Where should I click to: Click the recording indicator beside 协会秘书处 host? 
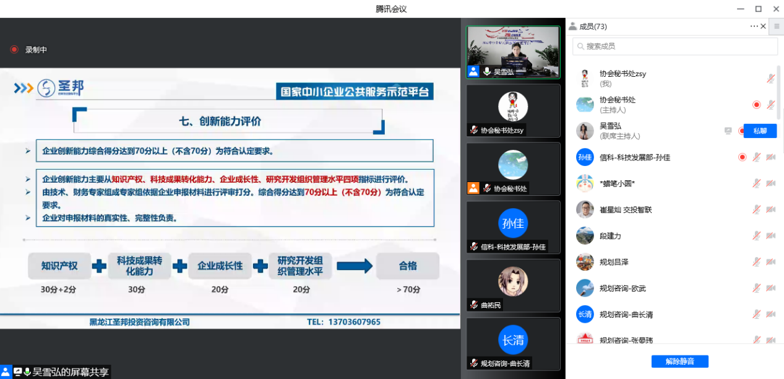click(756, 105)
